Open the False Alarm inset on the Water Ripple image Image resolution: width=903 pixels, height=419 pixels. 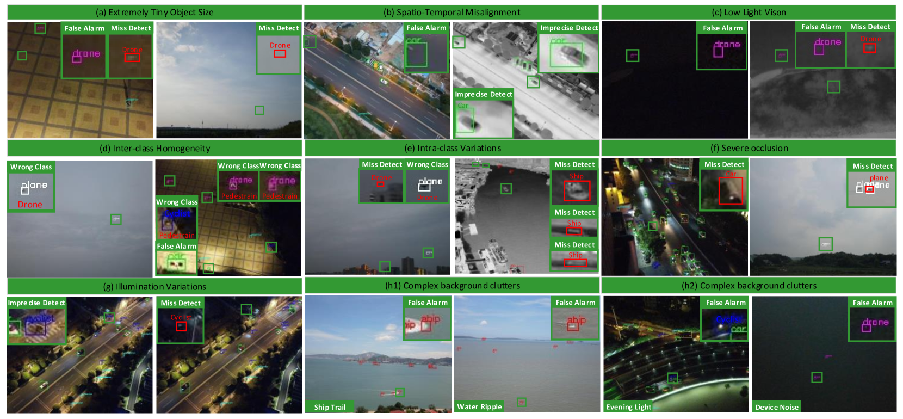tap(575, 319)
